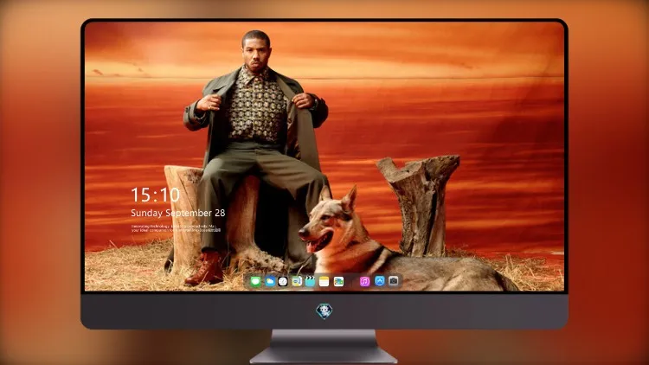Screen dimensions: 649x365
Task: Open the green Messages app in dock
Action: pyautogui.click(x=255, y=282)
